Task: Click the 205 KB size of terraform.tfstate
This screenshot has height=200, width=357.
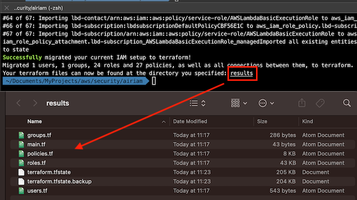Action: pos(286,172)
